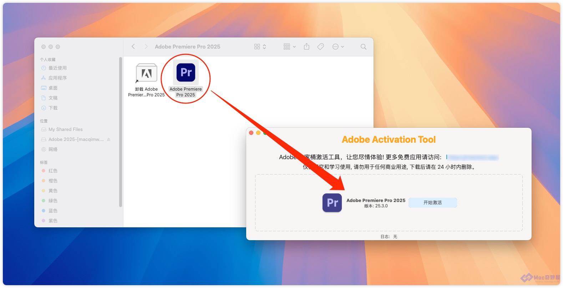Screen dimensions: 563x288
Task: Select the 紫色 tag in sidebar
Action: coord(53,221)
